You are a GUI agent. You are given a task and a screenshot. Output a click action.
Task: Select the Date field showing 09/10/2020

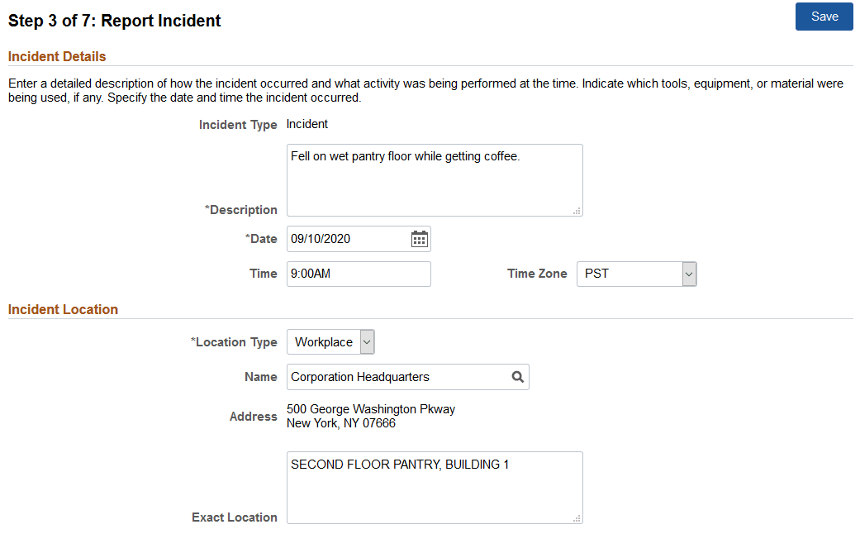347,238
